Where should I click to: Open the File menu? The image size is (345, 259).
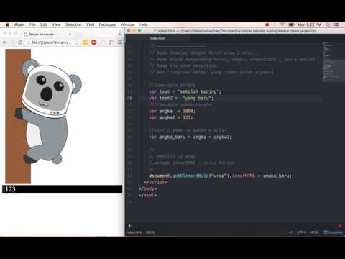click(32, 24)
